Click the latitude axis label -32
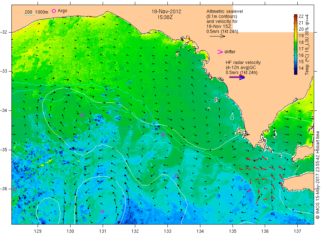Viewport: 322px width, 236px height. (x=4, y=32)
